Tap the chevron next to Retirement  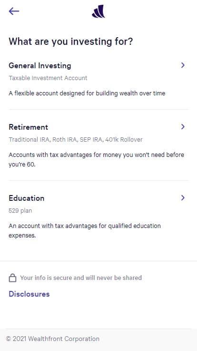(183, 127)
